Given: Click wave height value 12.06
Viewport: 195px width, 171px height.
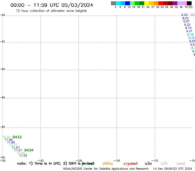Looking at the screenshot, I should tap(6, 137).
